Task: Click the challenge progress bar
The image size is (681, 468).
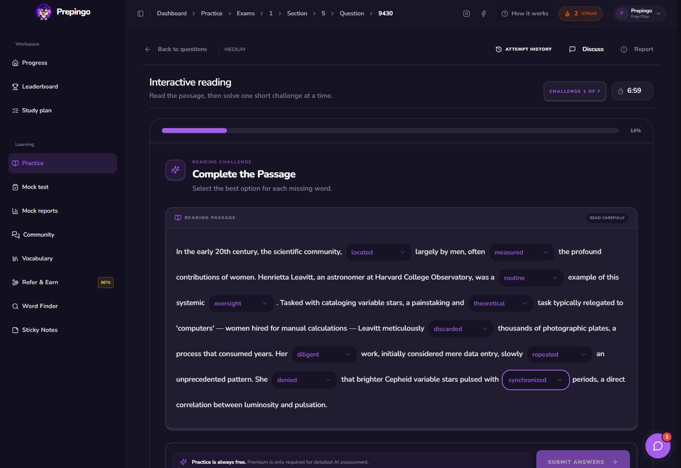Action: pos(390,131)
